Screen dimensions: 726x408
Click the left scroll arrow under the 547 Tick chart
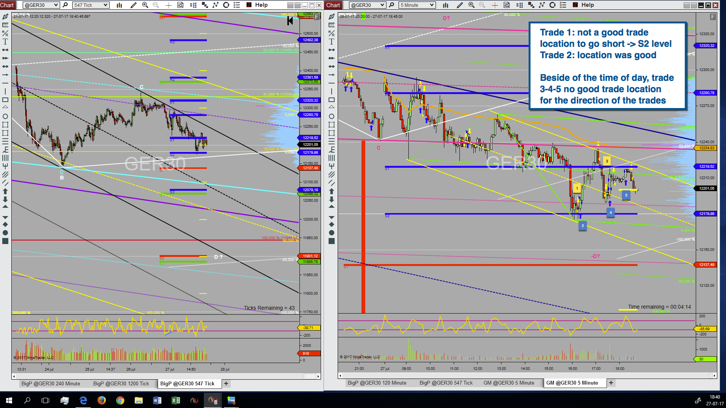[x=14, y=376]
